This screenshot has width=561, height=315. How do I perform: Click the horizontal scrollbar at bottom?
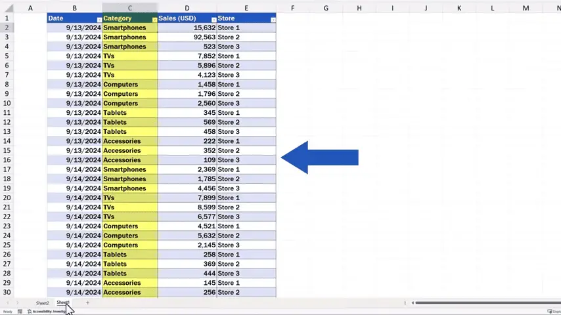[486, 303]
